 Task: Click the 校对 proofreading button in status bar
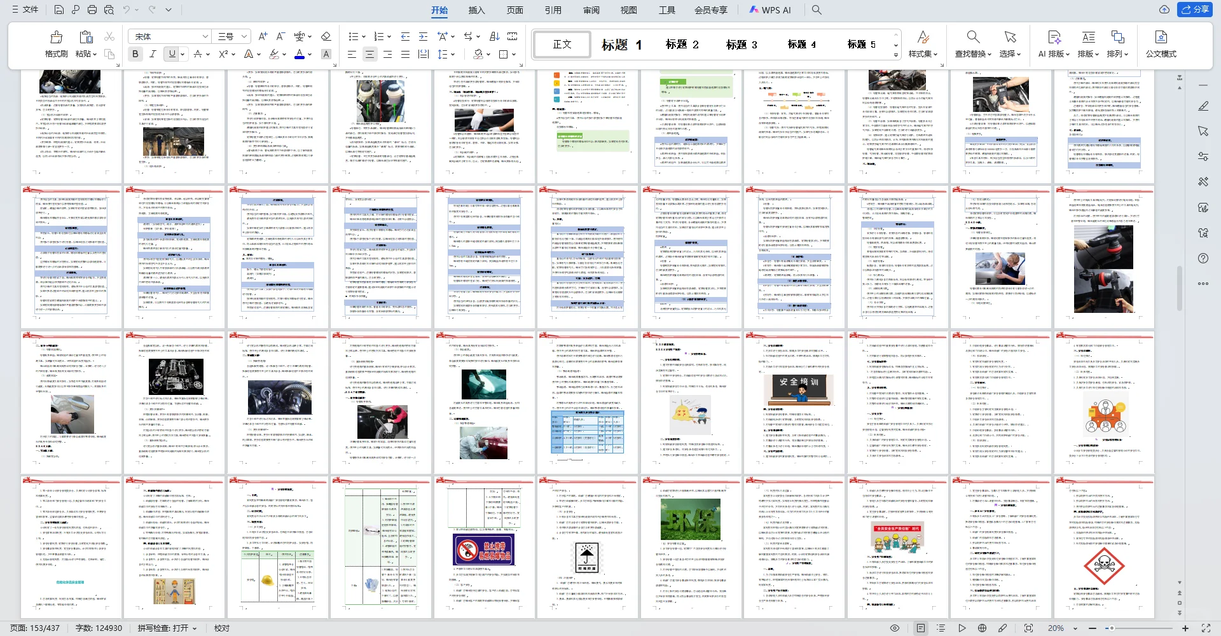[222, 628]
